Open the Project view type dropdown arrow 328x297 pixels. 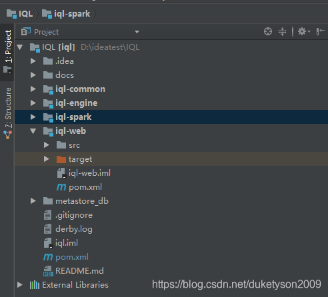click(137, 32)
